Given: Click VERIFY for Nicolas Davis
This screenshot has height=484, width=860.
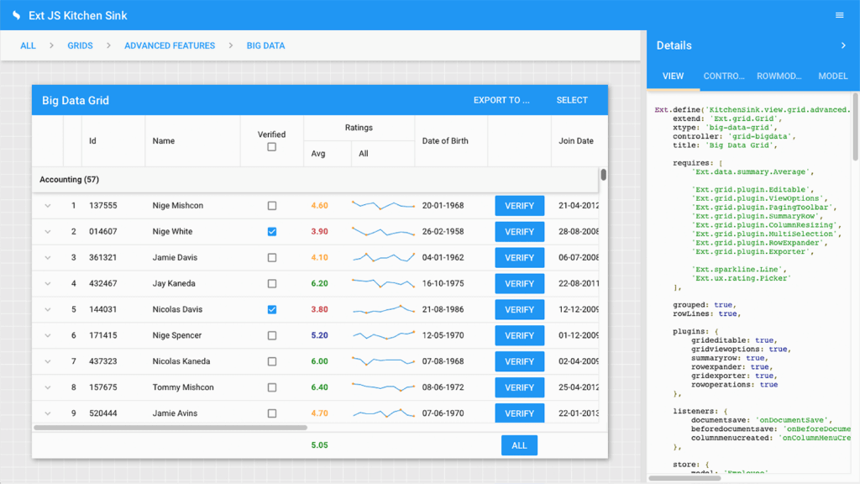Looking at the screenshot, I should click(x=519, y=309).
